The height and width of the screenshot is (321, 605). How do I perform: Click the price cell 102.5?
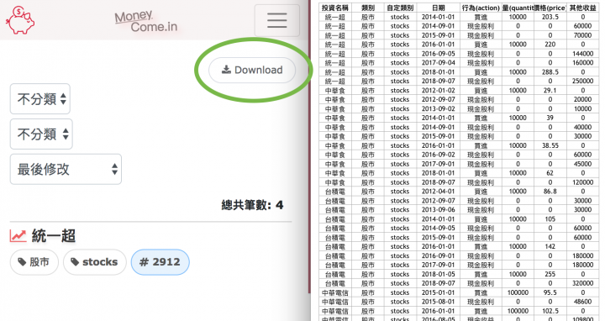(x=550, y=311)
